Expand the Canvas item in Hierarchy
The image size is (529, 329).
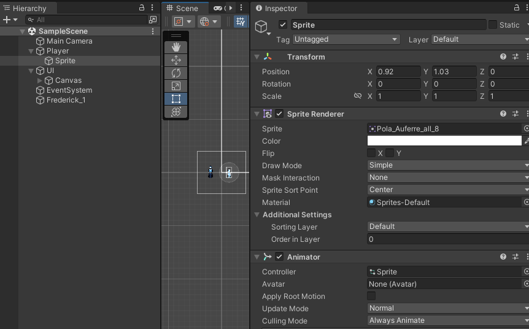coord(40,80)
